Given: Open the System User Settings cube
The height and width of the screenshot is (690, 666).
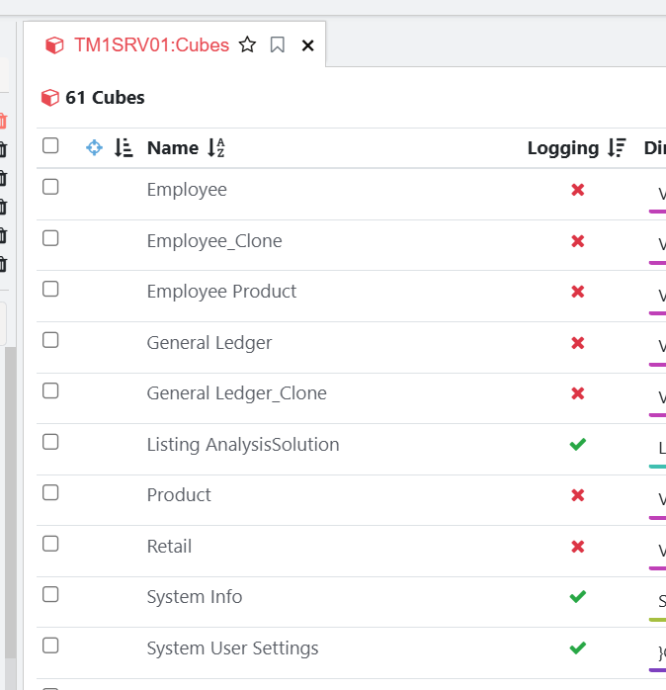Looking at the screenshot, I should click(232, 648).
